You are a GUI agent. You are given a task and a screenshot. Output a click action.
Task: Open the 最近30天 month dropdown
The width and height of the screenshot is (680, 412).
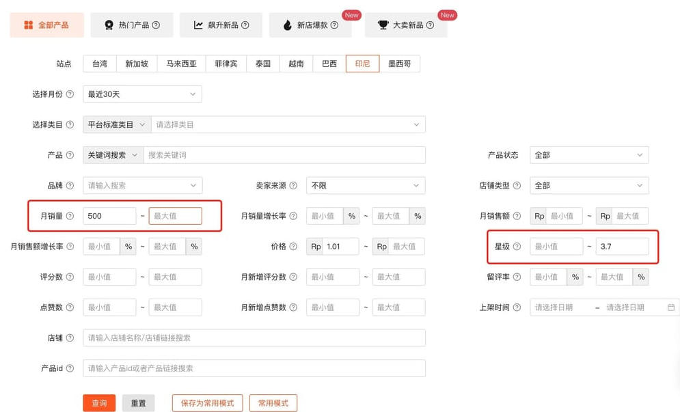pyautogui.click(x=142, y=94)
